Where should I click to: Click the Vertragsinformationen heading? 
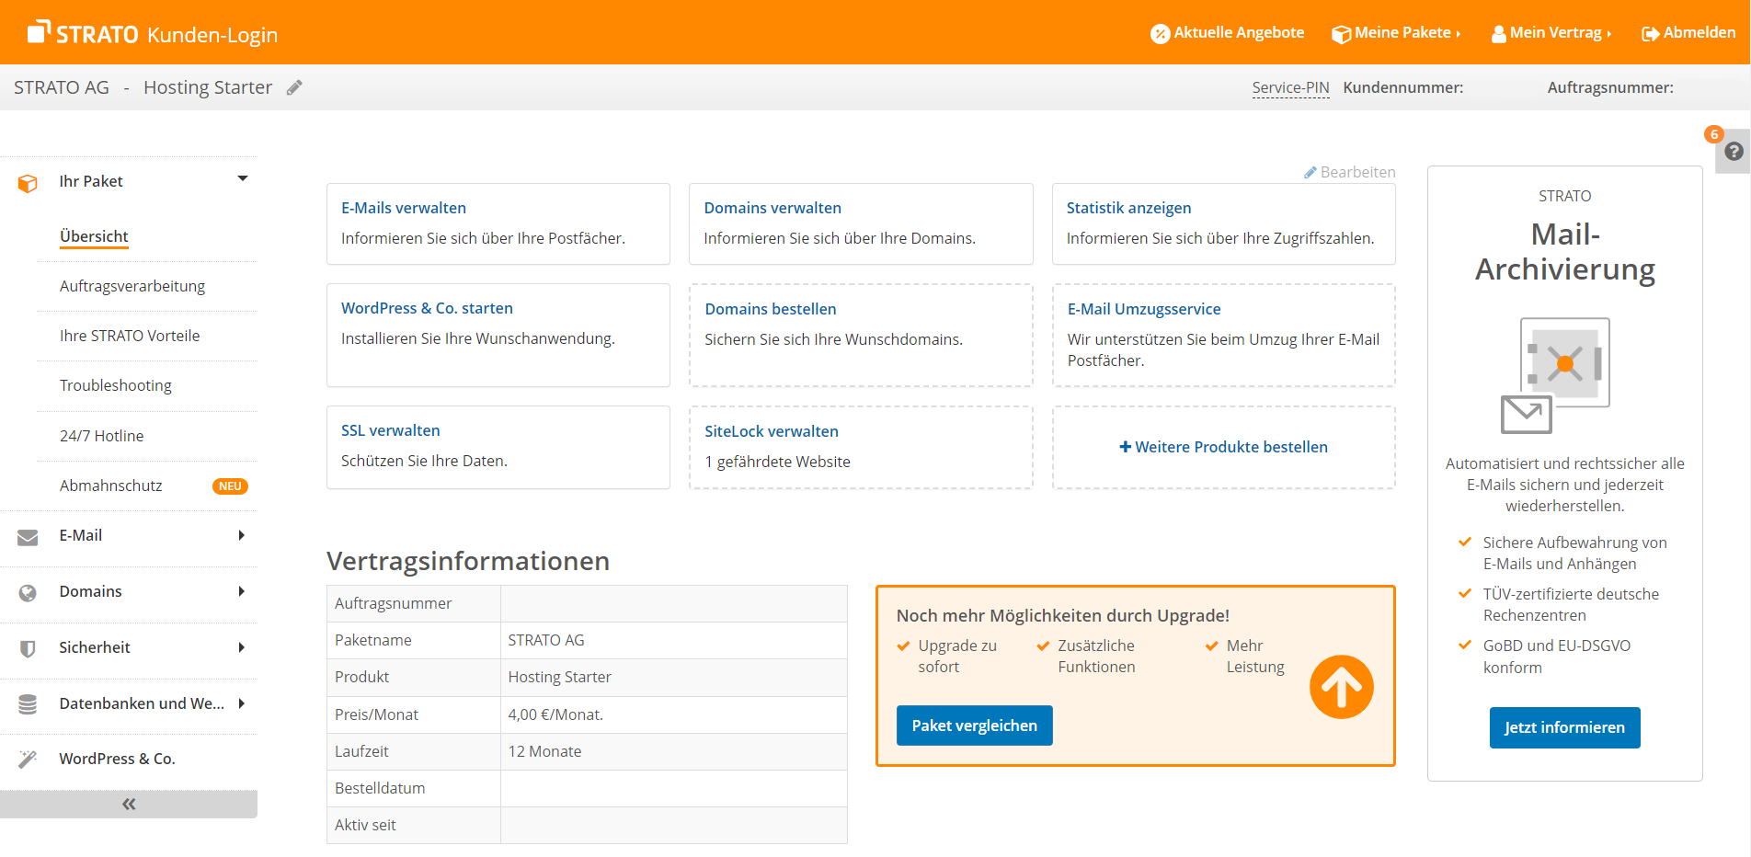coord(468,561)
